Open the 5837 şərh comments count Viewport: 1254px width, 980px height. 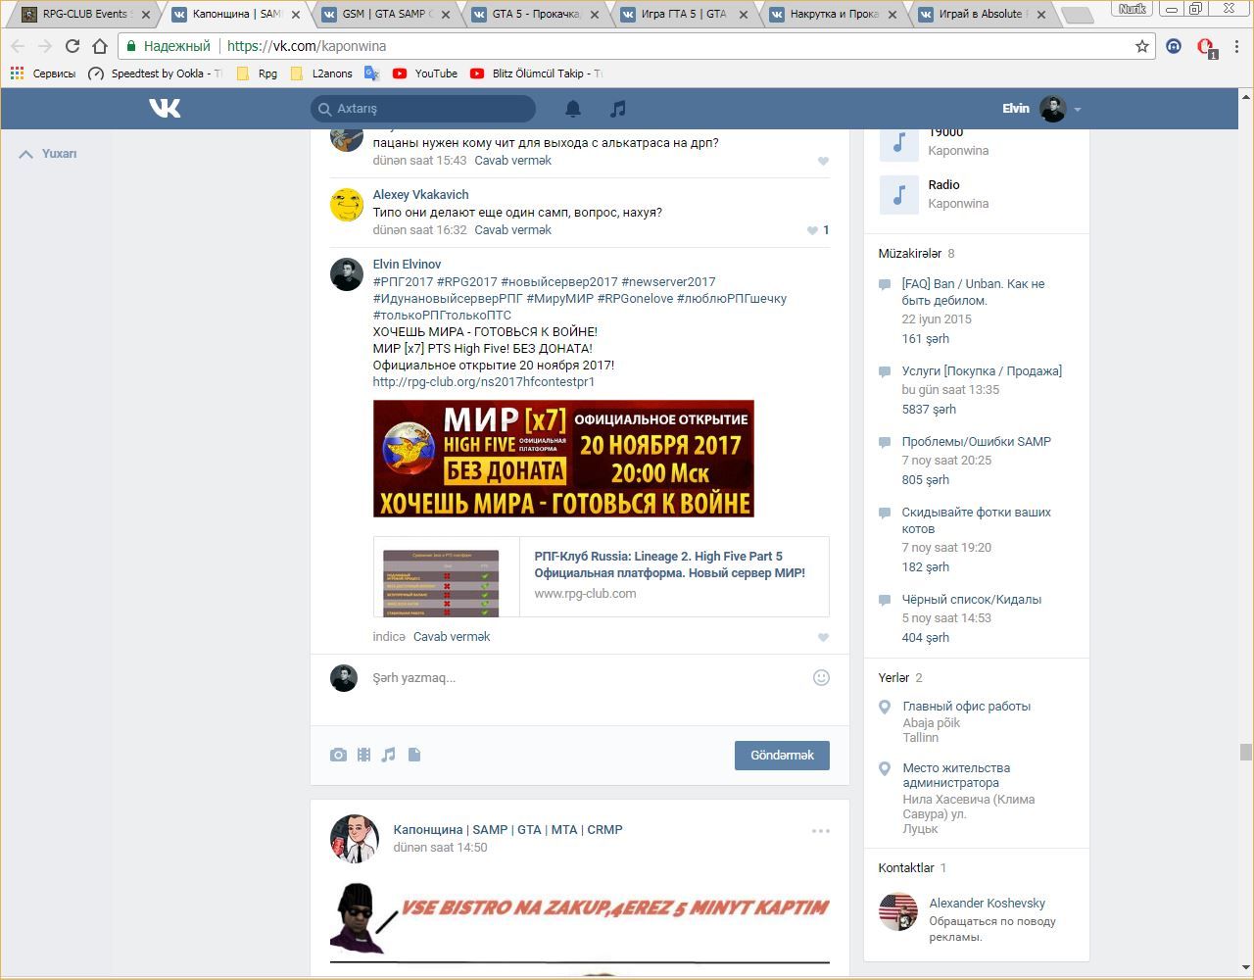click(x=929, y=410)
